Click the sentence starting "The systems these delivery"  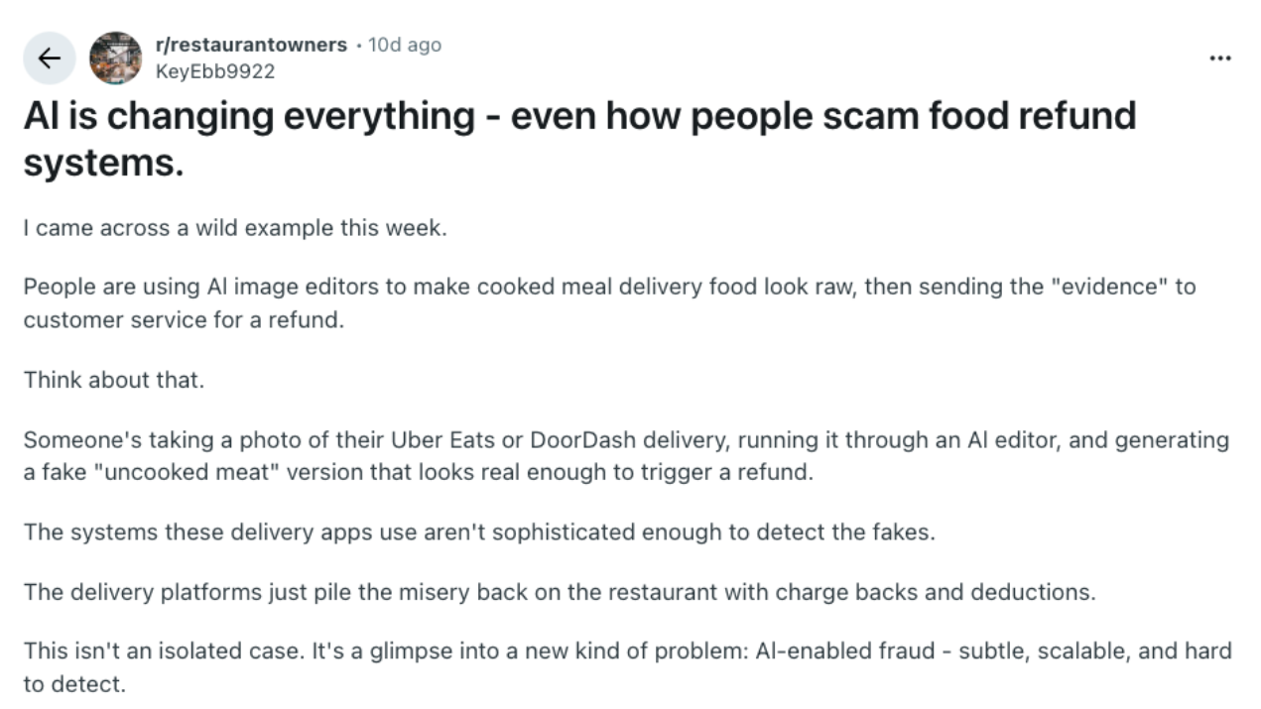pyautogui.click(x=479, y=532)
